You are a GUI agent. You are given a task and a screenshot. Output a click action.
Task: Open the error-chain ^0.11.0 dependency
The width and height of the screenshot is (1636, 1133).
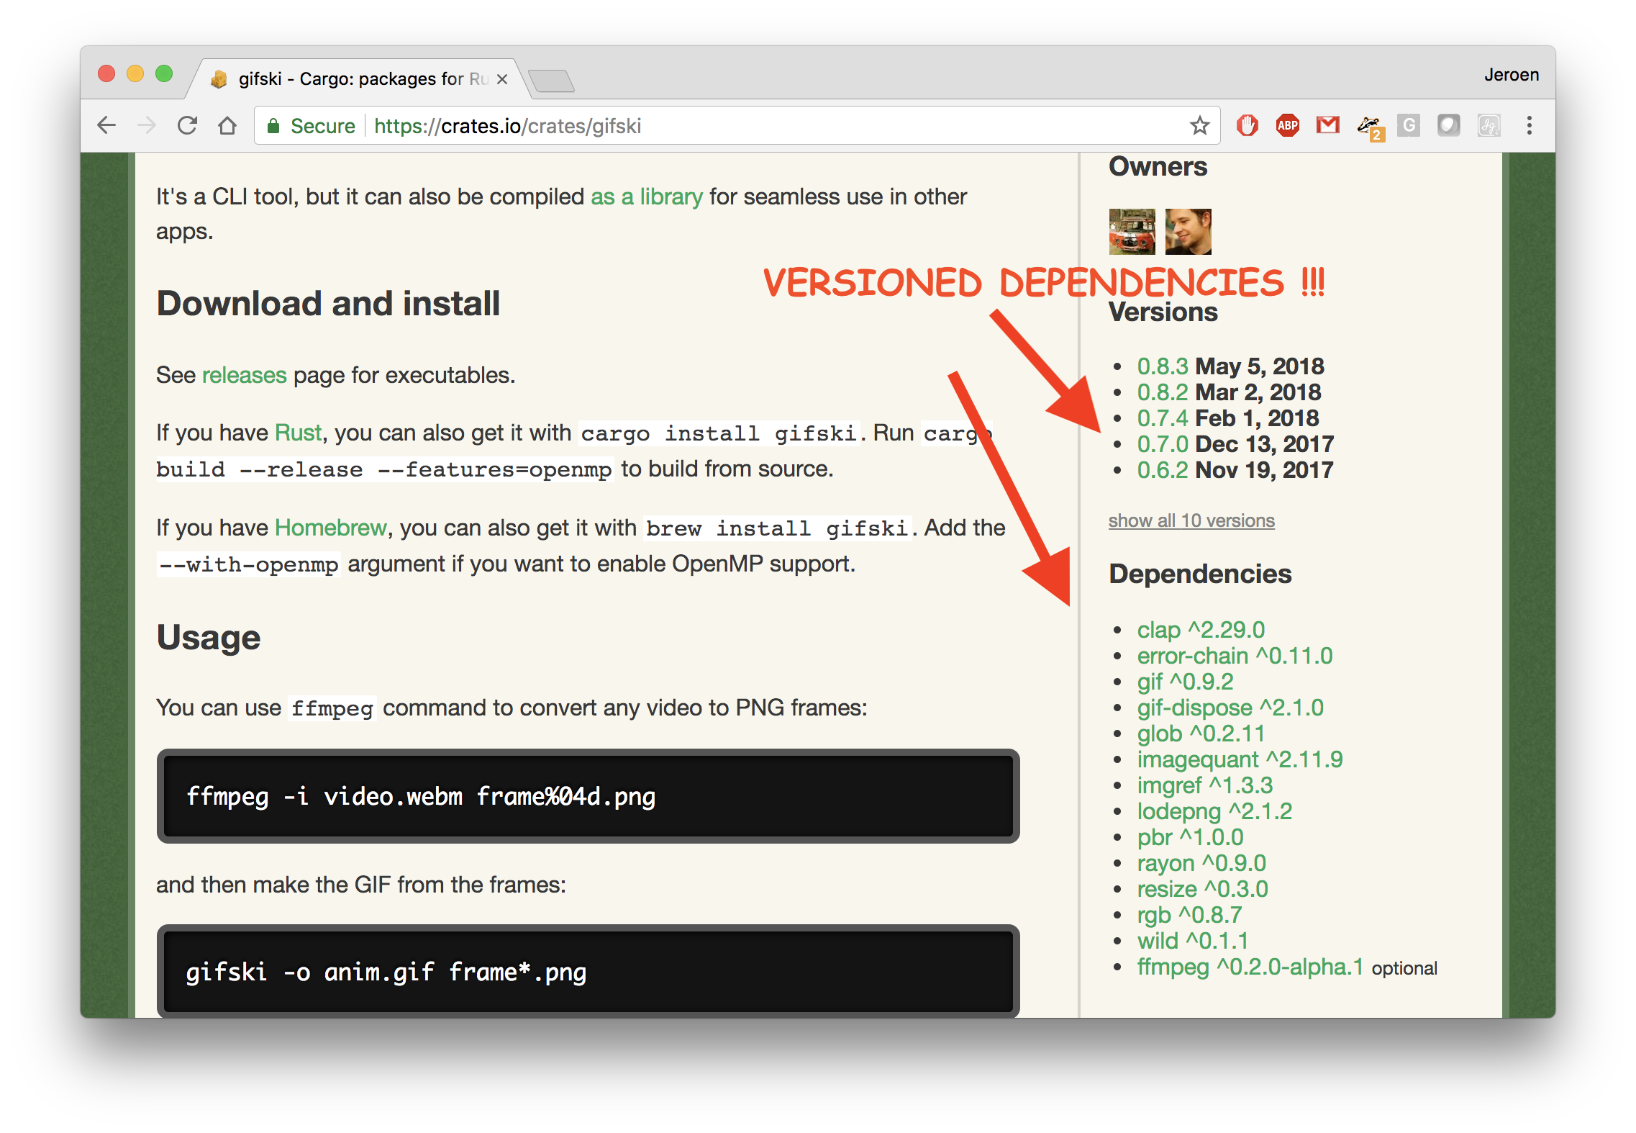coord(1235,656)
